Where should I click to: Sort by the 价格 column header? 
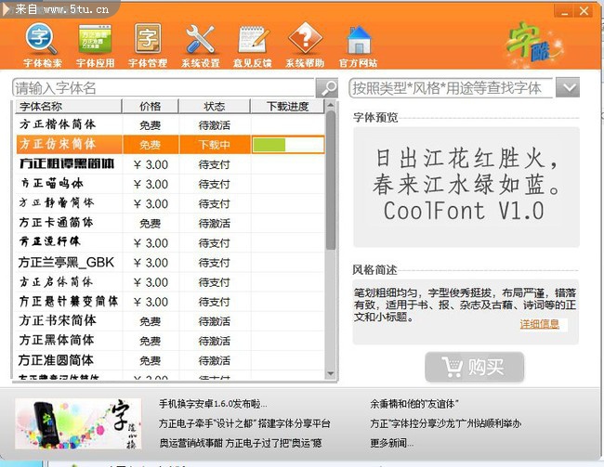point(149,107)
